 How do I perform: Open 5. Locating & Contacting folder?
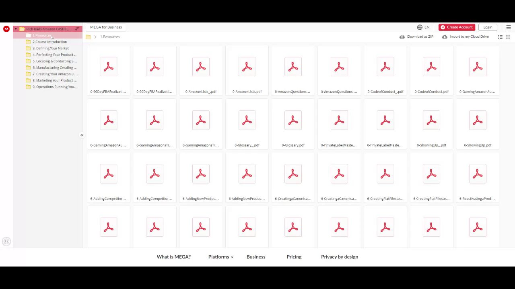click(x=47, y=61)
